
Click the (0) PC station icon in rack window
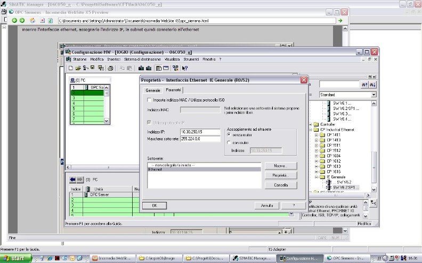pyautogui.click(x=72, y=80)
